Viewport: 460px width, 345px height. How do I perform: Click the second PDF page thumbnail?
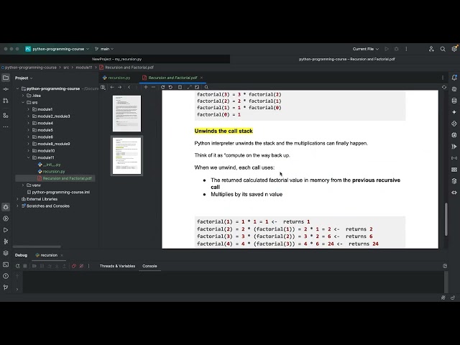coord(126,156)
